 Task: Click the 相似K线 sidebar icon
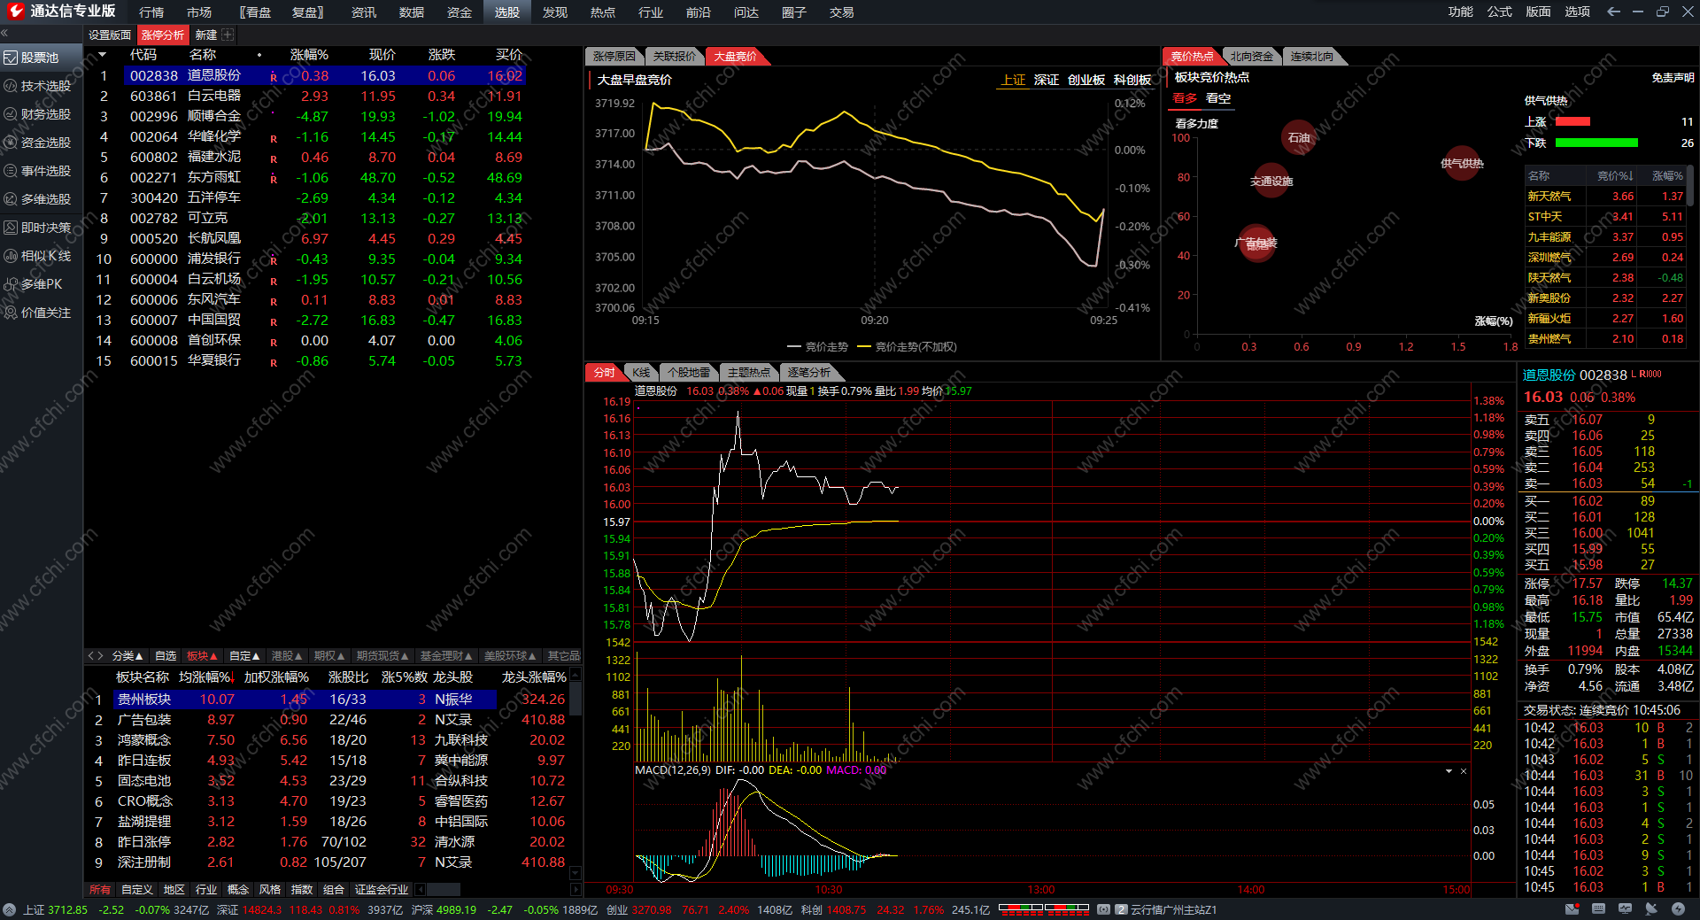(11, 256)
